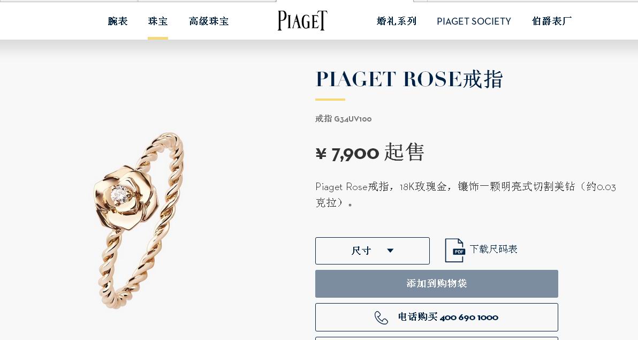Image resolution: width=638 pixels, height=340 pixels.
Task: Click the reference number G34UV100
Action: pos(353,119)
